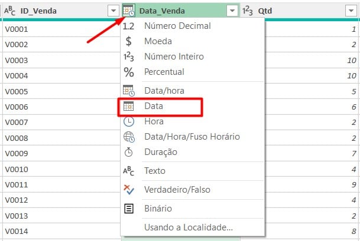Screen dimensions: 360x241
Task: Choose Número Decimal from the type menu
Action: pyautogui.click(x=177, y=26)
